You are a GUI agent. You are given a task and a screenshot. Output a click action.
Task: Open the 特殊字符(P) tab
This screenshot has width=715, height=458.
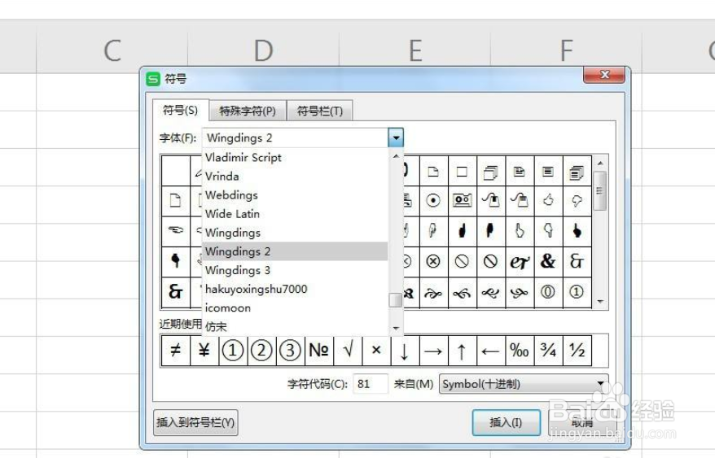[x=248, y=111]
